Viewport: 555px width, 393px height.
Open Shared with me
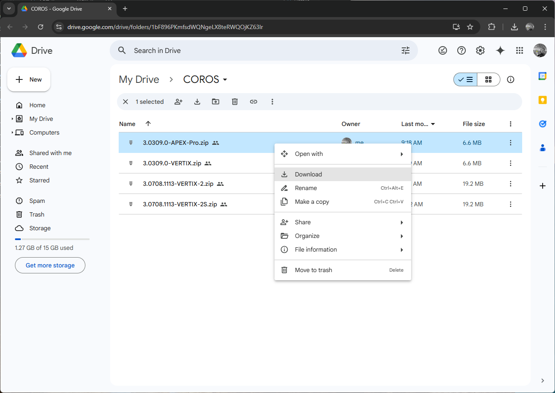[51, 153]
